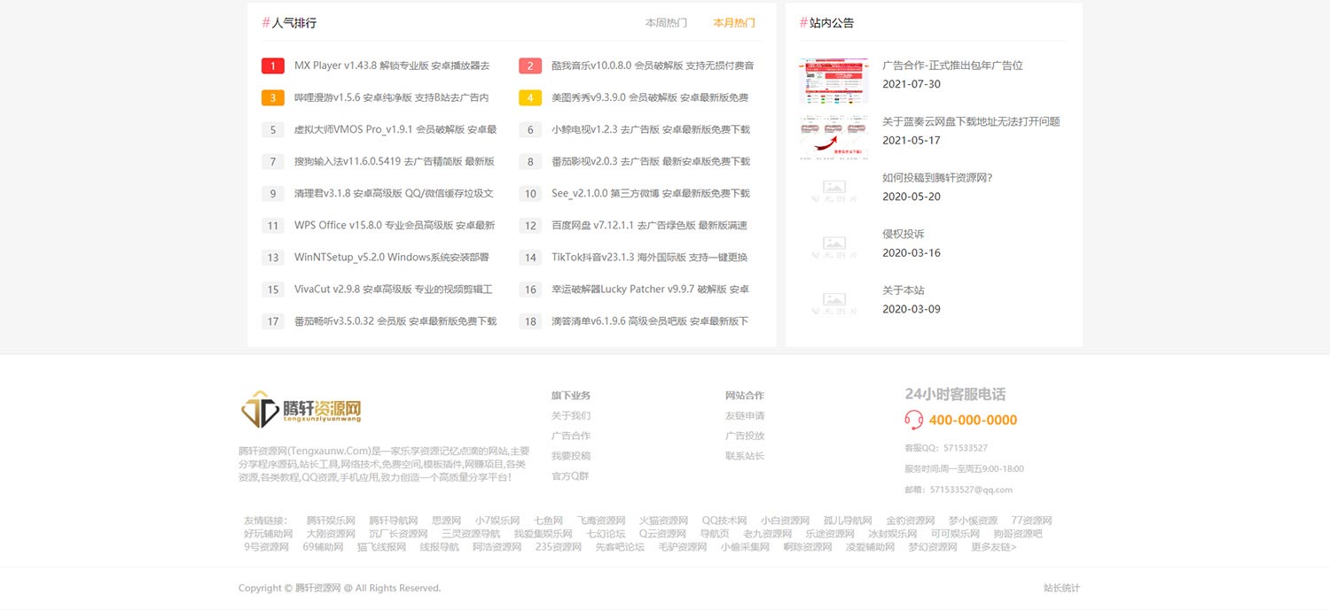The width and height of the screenshot is (1330, 610).
Task: Click 更多友链> link
Action: [x=994, y=547]
